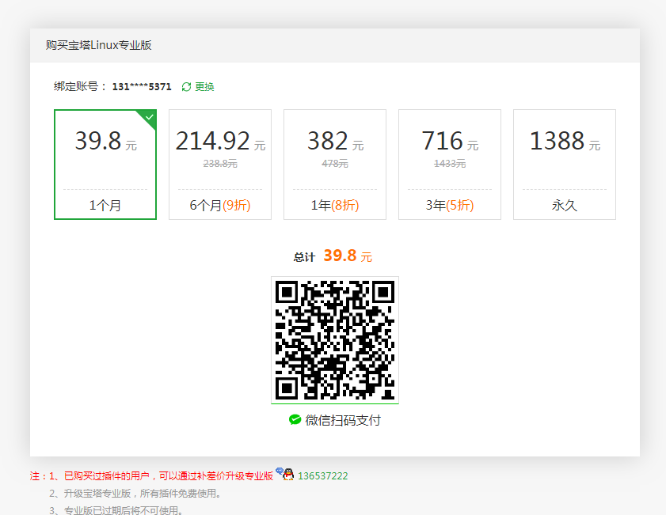Click the red note about 补差价升级专业版

(151, 476)
